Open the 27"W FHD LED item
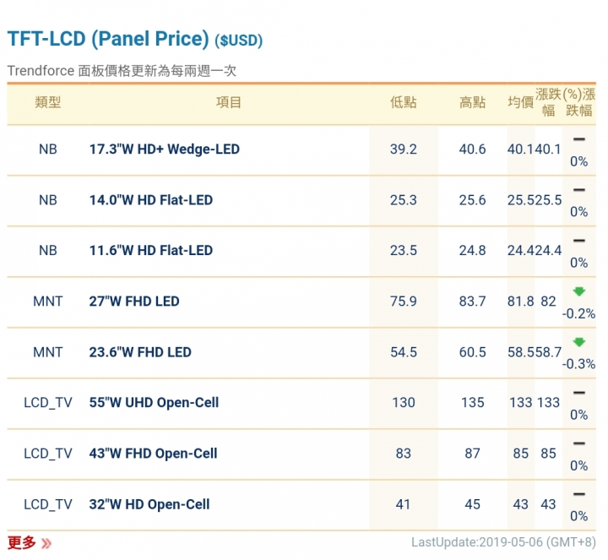 pos(134,302)
